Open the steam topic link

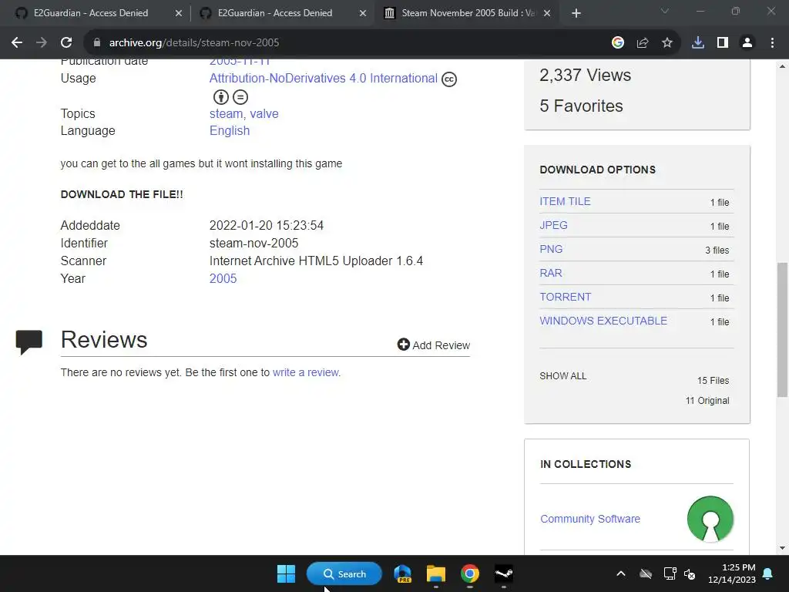click(226, 114)
